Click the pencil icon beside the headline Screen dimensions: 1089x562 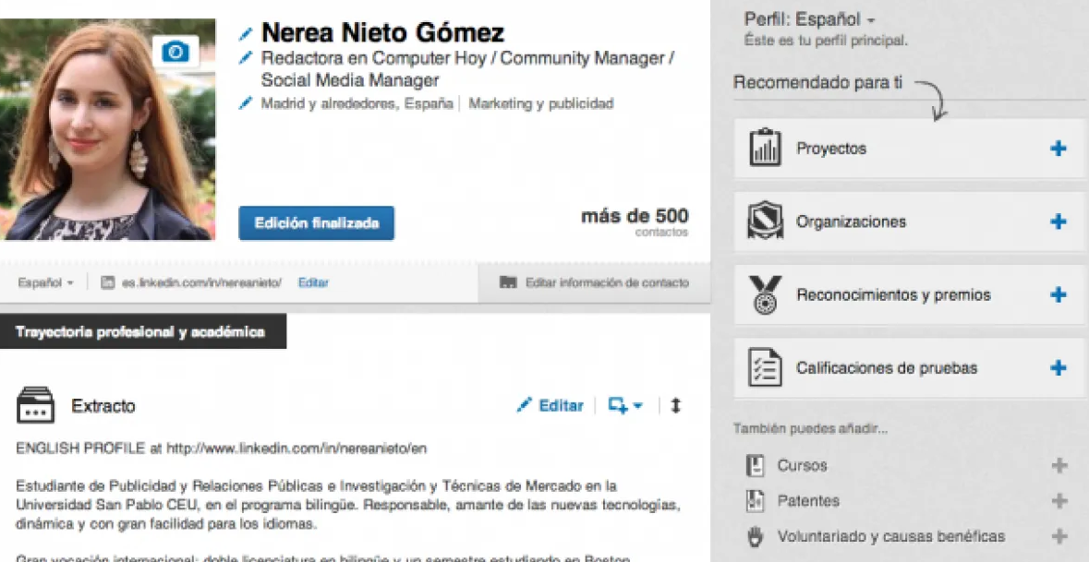pos(245,58)
